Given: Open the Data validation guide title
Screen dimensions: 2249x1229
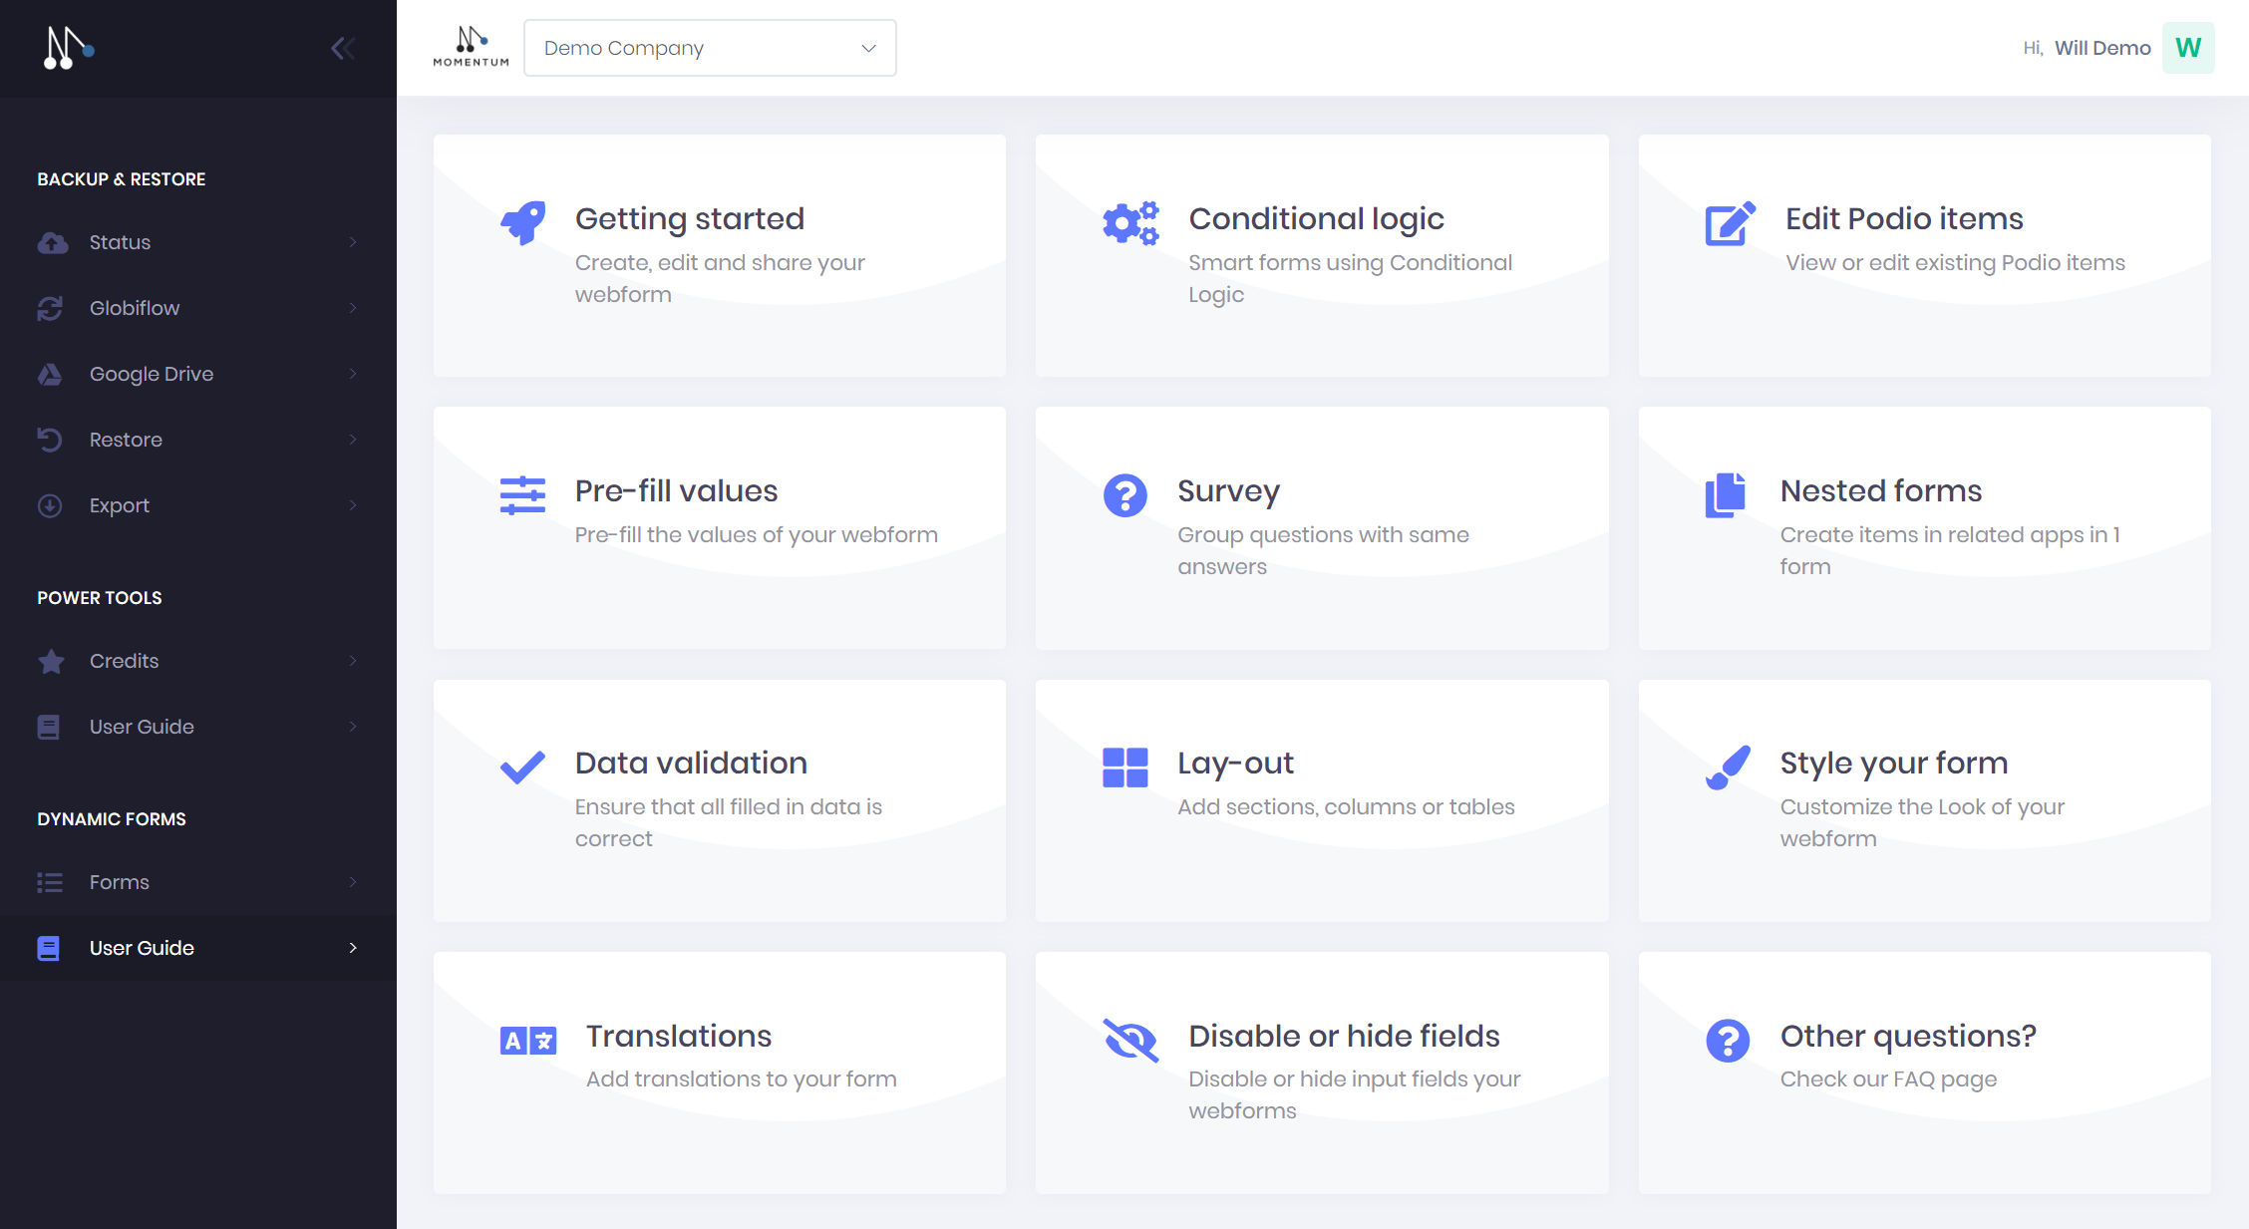Looking at the screenshot, I should click(x=691, y=763).
